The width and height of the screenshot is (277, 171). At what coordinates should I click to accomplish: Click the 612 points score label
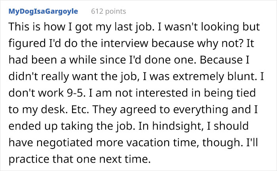[x=108, y=11]
